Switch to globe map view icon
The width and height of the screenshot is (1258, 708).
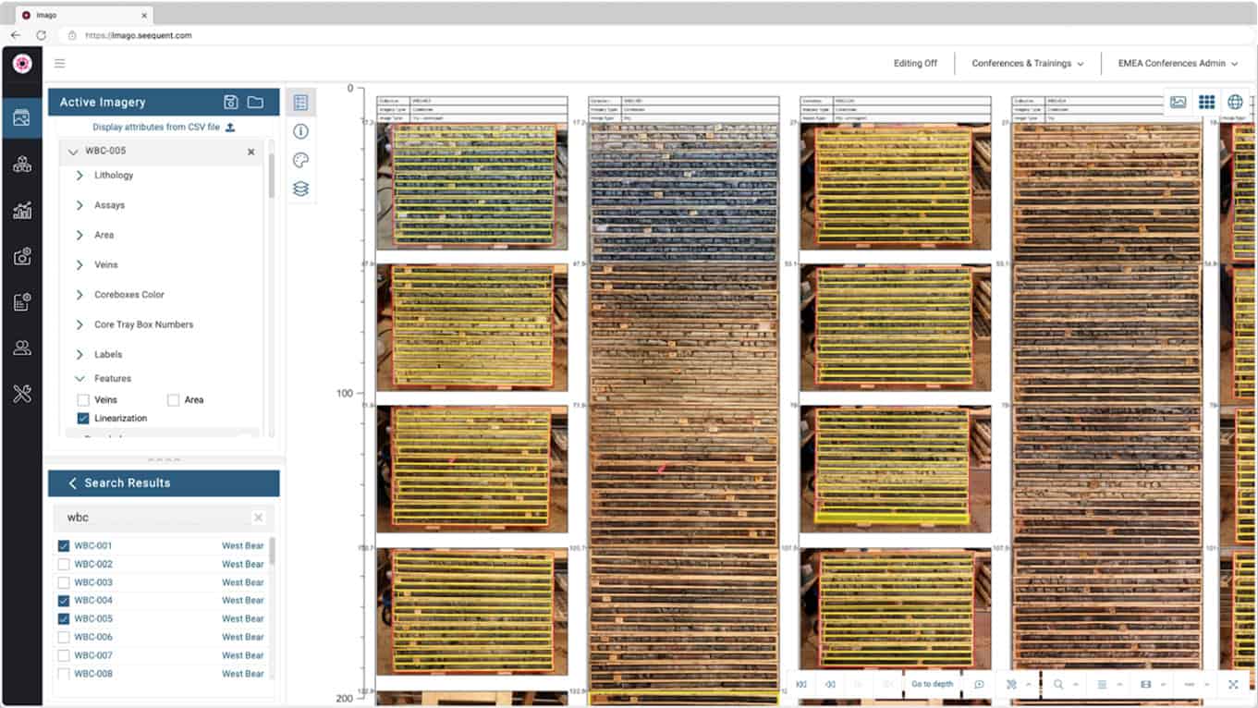coord(1235,102)
